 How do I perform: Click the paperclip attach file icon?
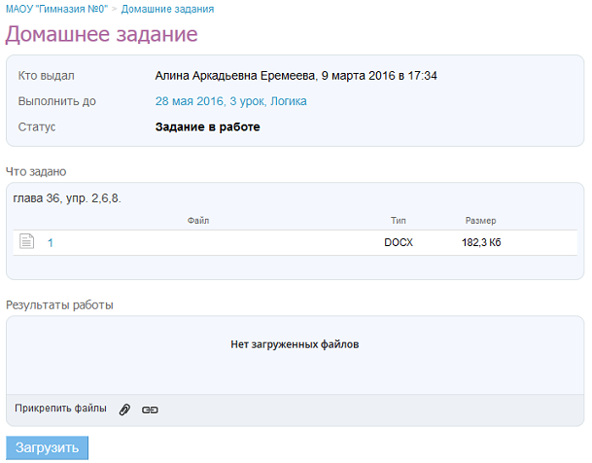(x=124, y=410)
